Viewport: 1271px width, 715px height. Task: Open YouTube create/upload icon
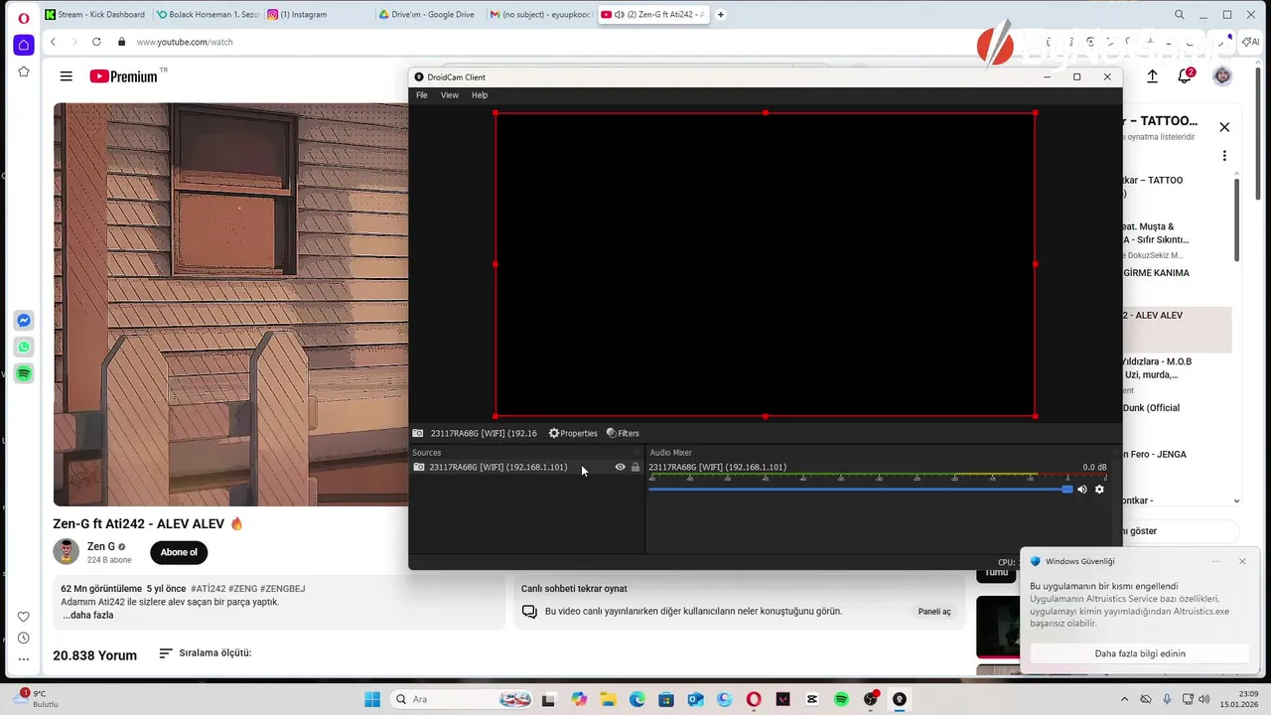[x=1152, y=76]
